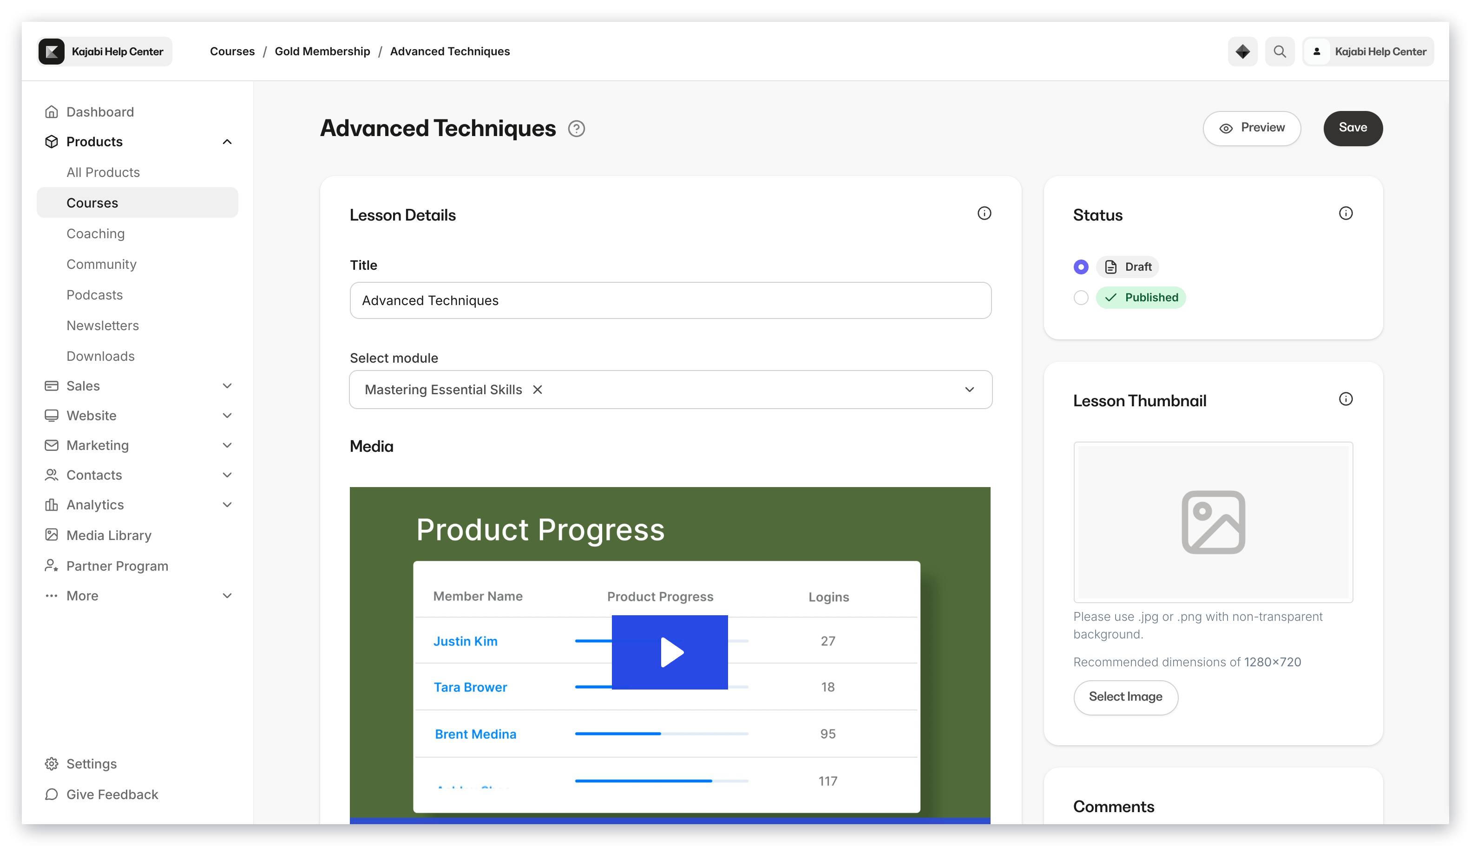1471x846 pixels.
Task: Select the Draft status radio button
Action: pos(1080,267)
